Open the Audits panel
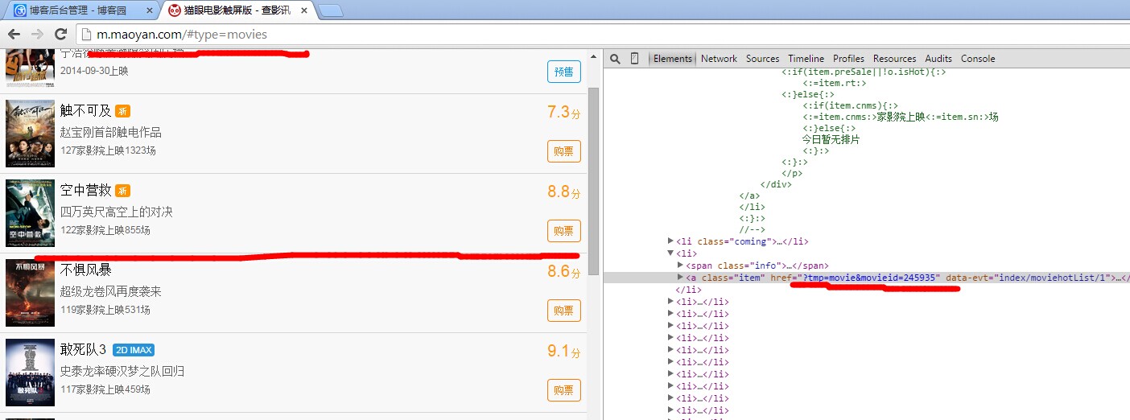 938,59
